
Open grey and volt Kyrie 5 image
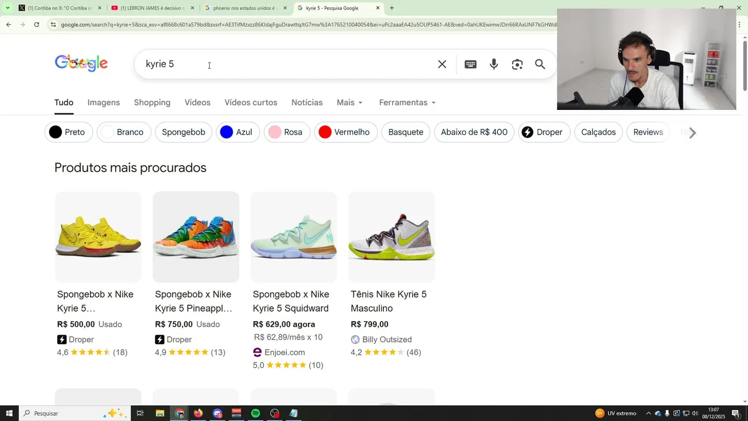coord(392,237)
